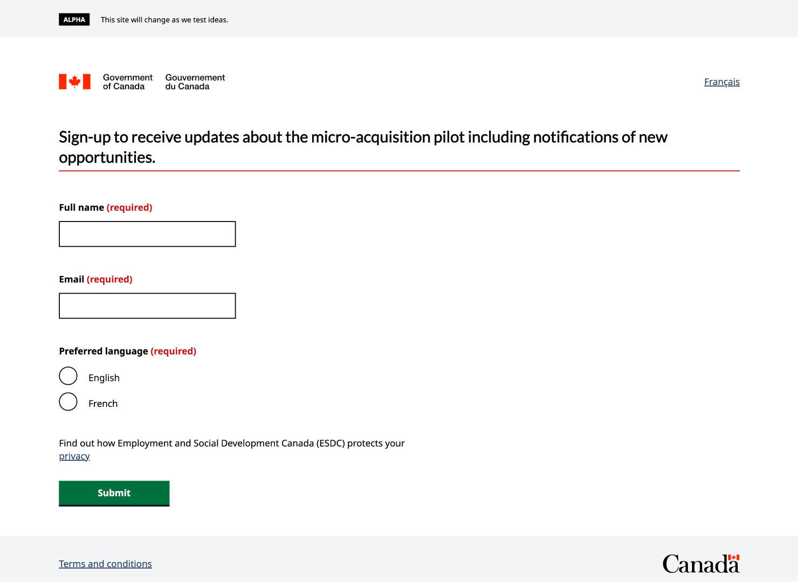Click the sign-up page heading
Screen dimensions: 798x582
point(363,147)
